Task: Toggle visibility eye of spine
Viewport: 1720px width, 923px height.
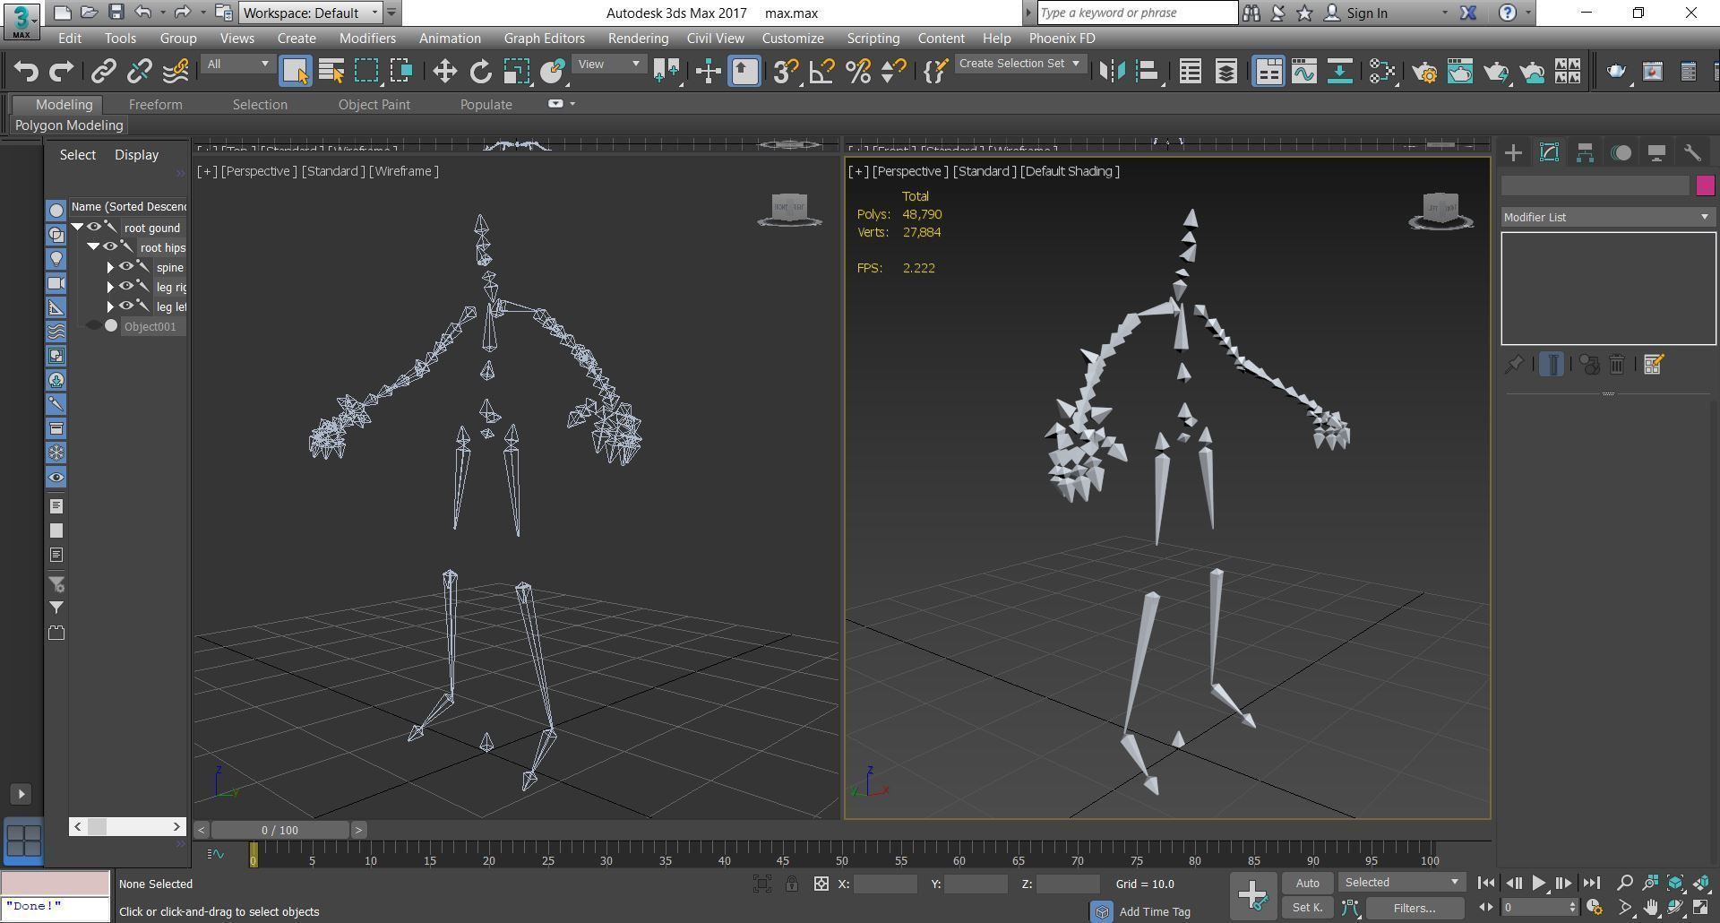Action: click(126, 266)
